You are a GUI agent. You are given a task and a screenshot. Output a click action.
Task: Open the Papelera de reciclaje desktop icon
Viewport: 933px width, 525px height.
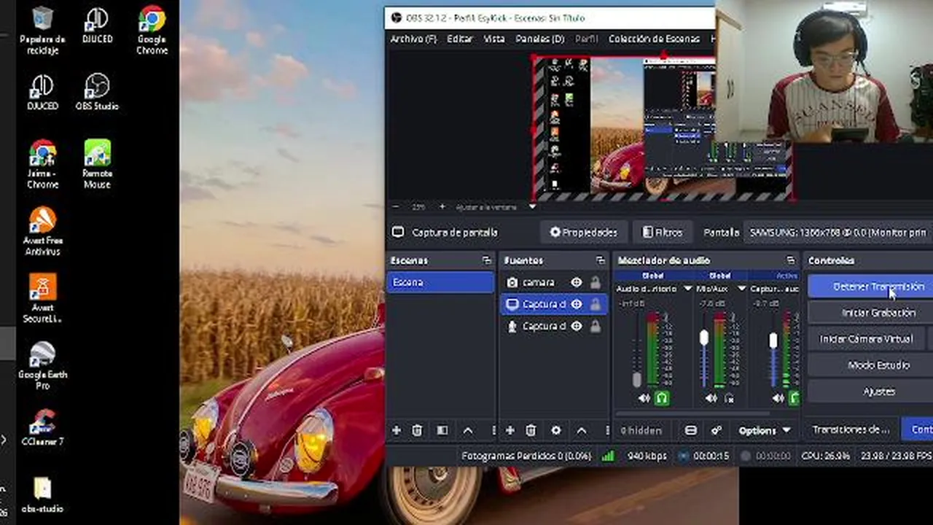click(42, 31)
